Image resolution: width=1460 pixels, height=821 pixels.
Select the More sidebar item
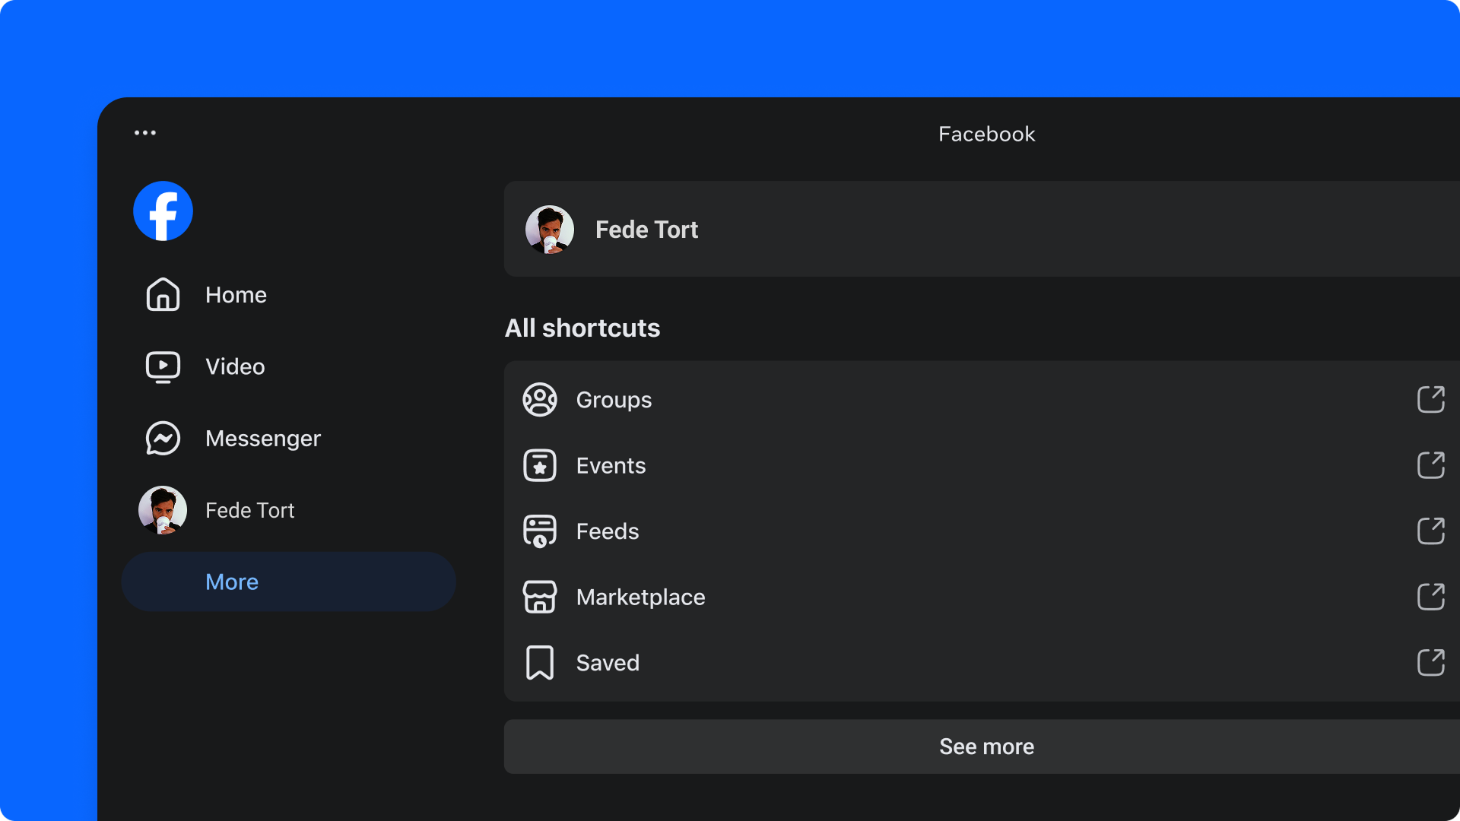pos(289,582)
